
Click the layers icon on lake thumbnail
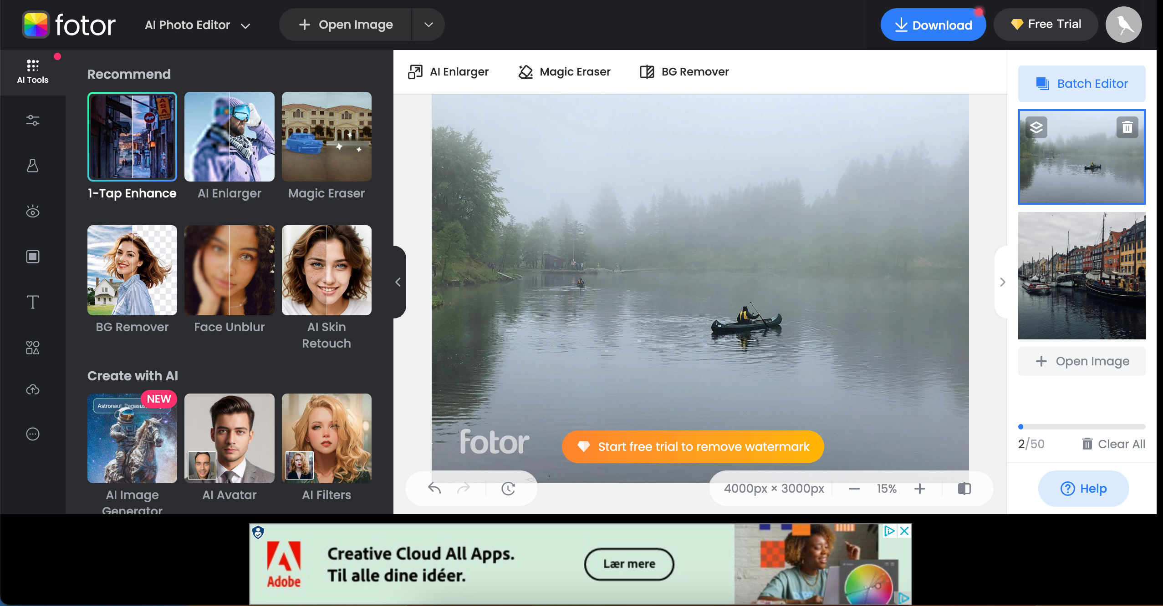1036,127
